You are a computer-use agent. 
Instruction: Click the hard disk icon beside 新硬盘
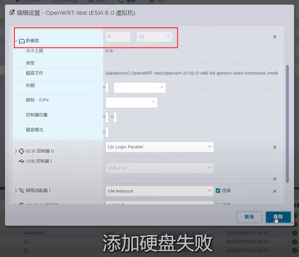coord(22,41)
